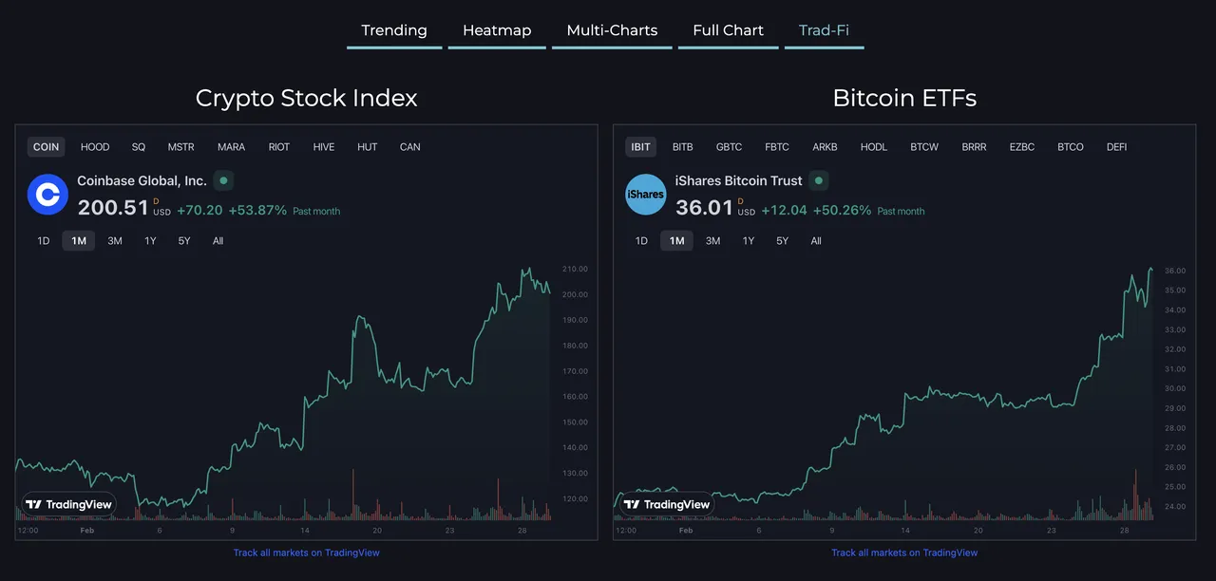Show the RIOT stock chart

coord(279,147)
